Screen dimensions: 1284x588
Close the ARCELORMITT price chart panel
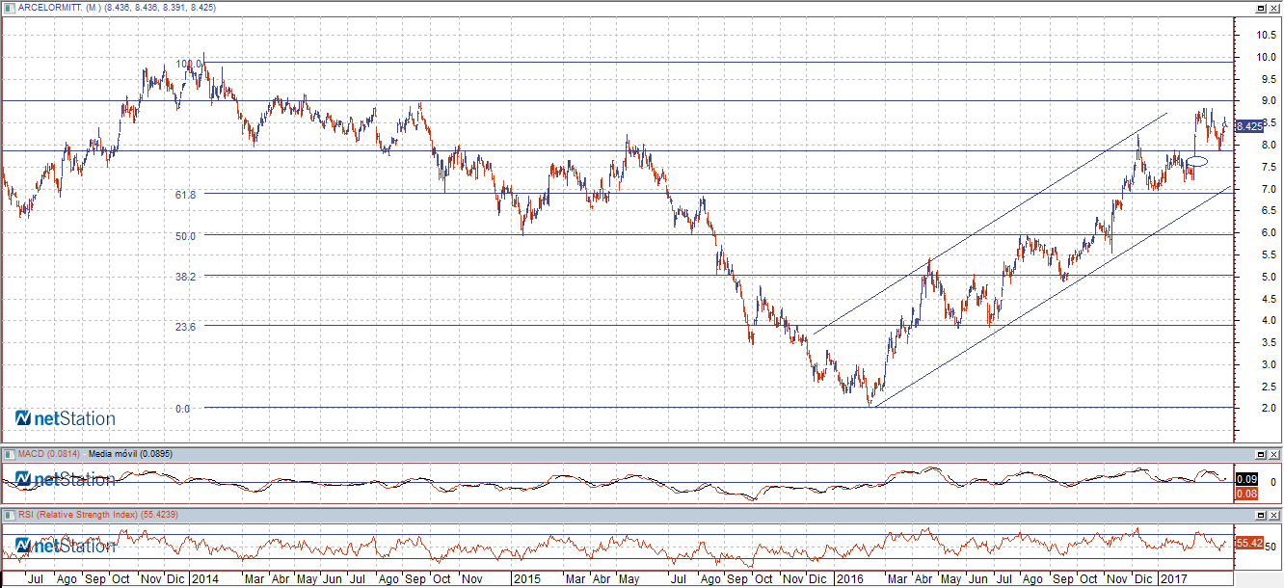[x=1273, y=8]
